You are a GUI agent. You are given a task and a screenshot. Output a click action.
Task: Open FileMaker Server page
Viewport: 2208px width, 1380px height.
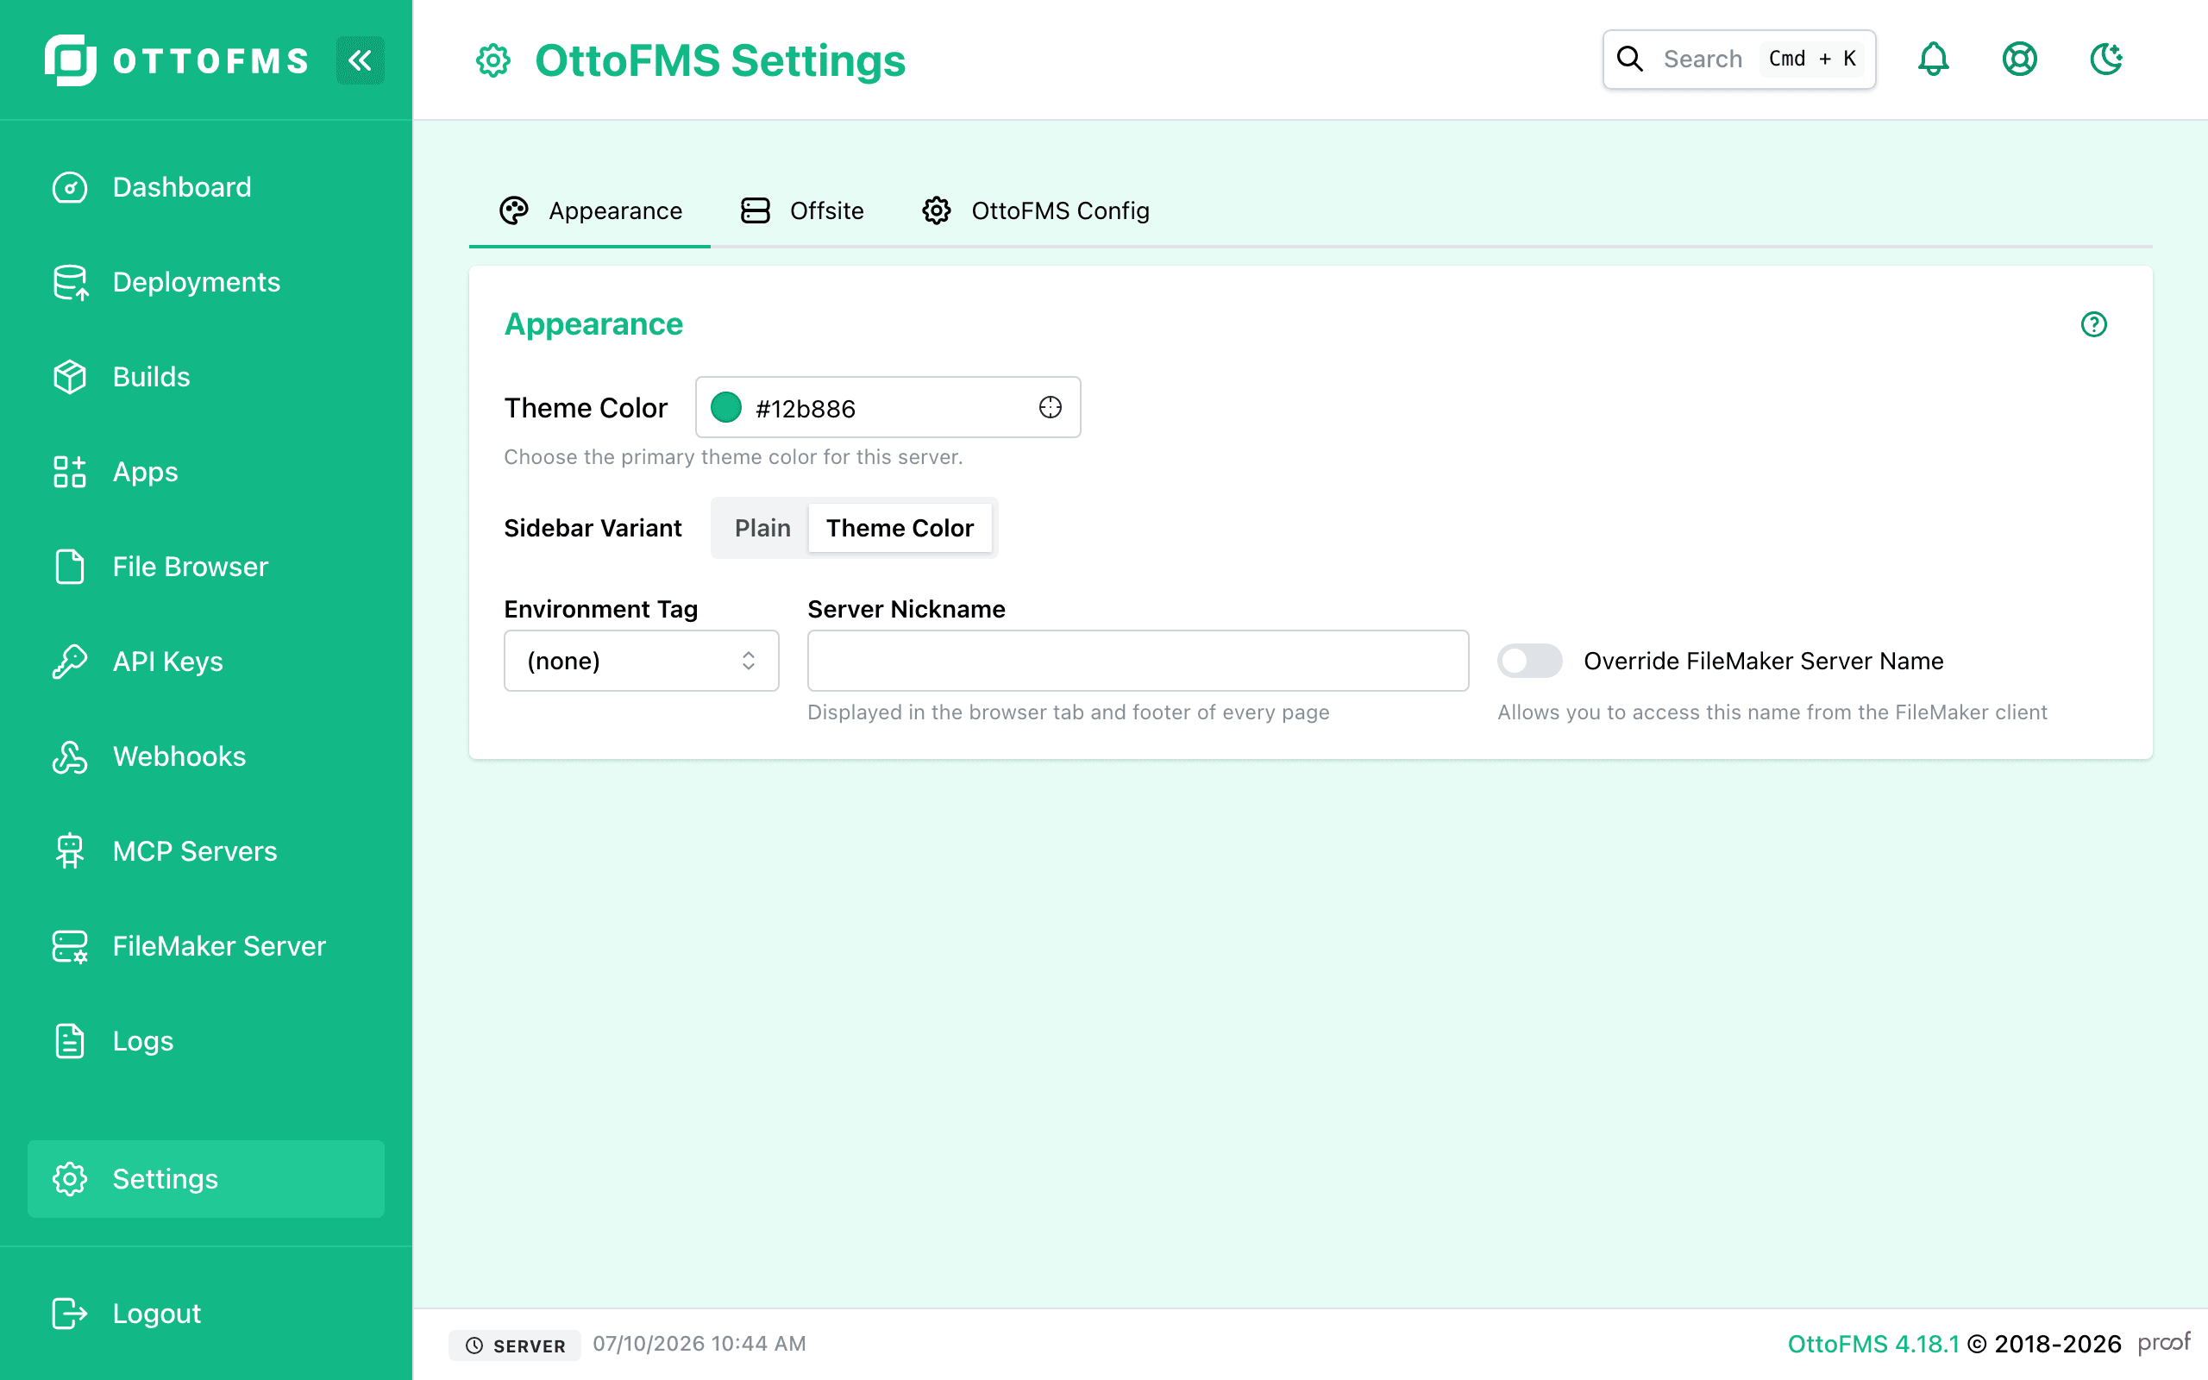click(206, 946)
